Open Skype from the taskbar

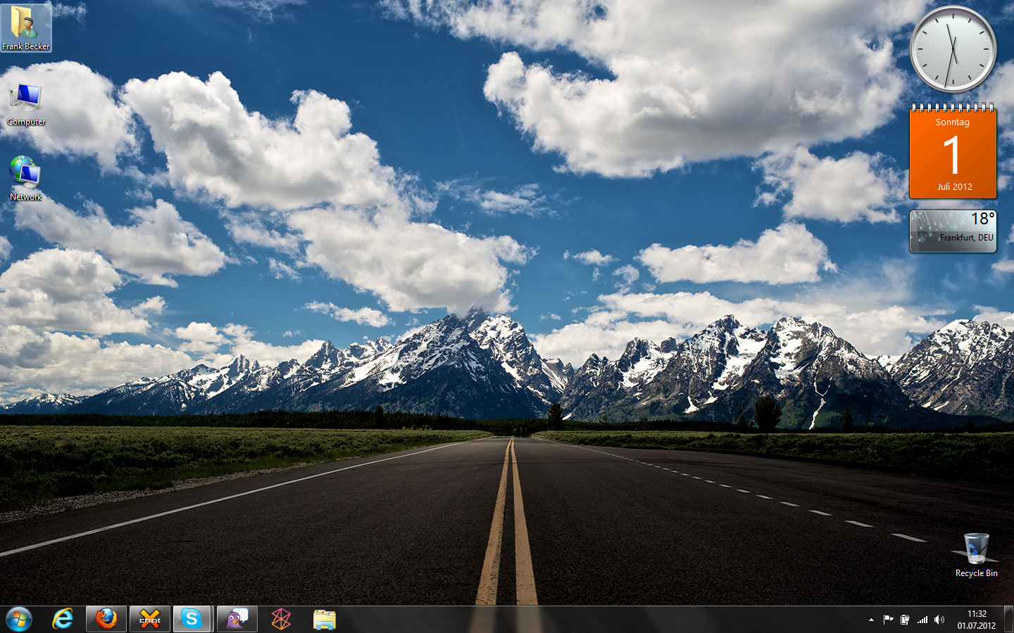pos(192,619)
